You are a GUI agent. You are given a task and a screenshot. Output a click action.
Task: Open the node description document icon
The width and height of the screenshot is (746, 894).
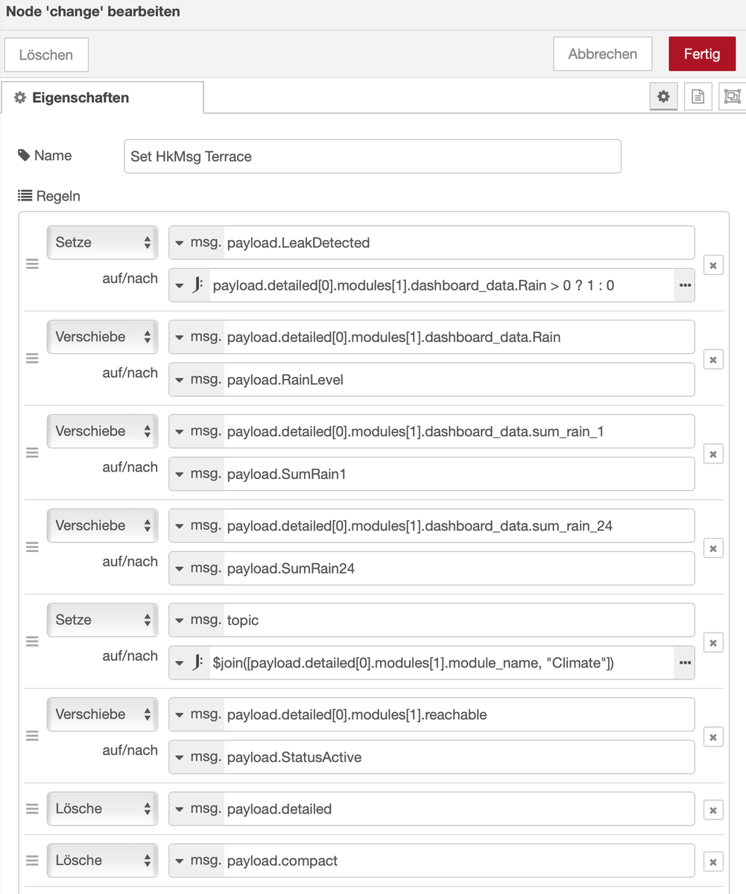(698, 97)
